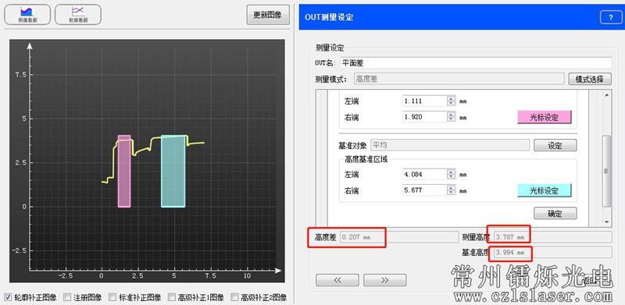Enable the 注册图像 checkbox
Viewport: 625px width, 305px height.
(x=67, y=297)
